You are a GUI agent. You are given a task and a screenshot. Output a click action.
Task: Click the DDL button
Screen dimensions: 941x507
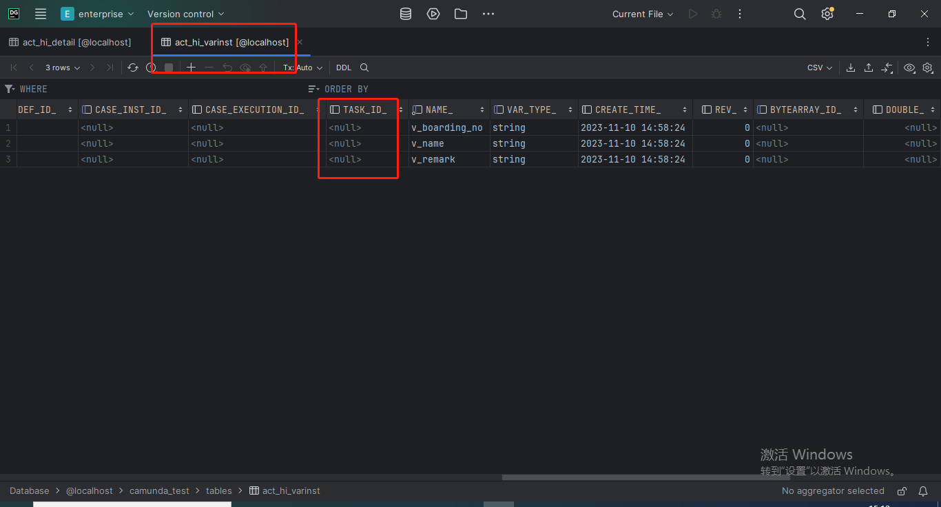click(x=344, y=68)
